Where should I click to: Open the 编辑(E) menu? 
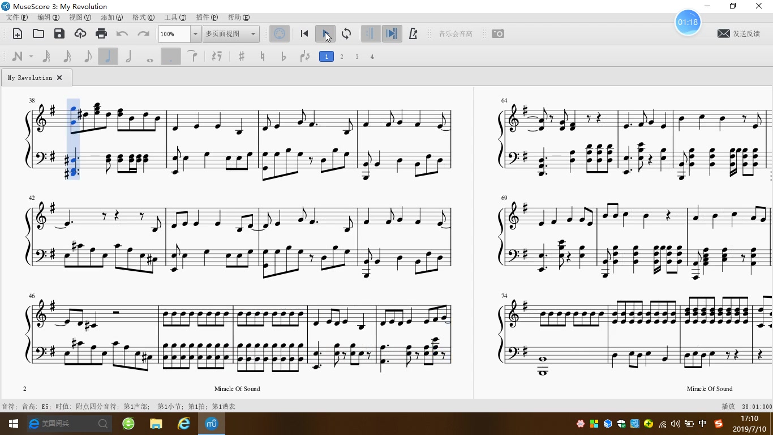pyautogui.click(x=48, y=18)
